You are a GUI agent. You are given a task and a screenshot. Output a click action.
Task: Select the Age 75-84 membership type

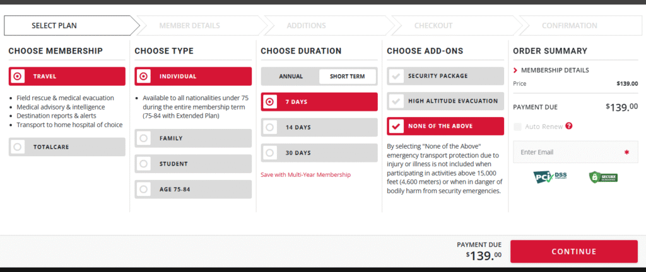193,189
